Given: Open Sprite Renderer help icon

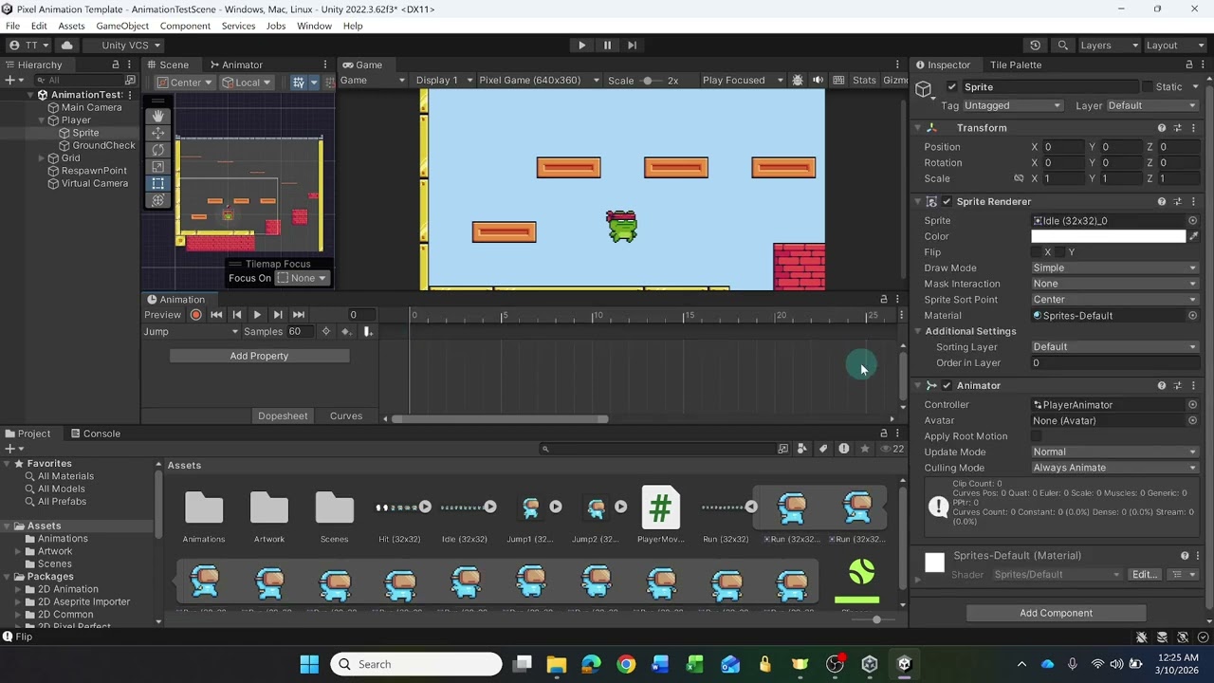Looking at the screenshot, I should point(1162,201).
